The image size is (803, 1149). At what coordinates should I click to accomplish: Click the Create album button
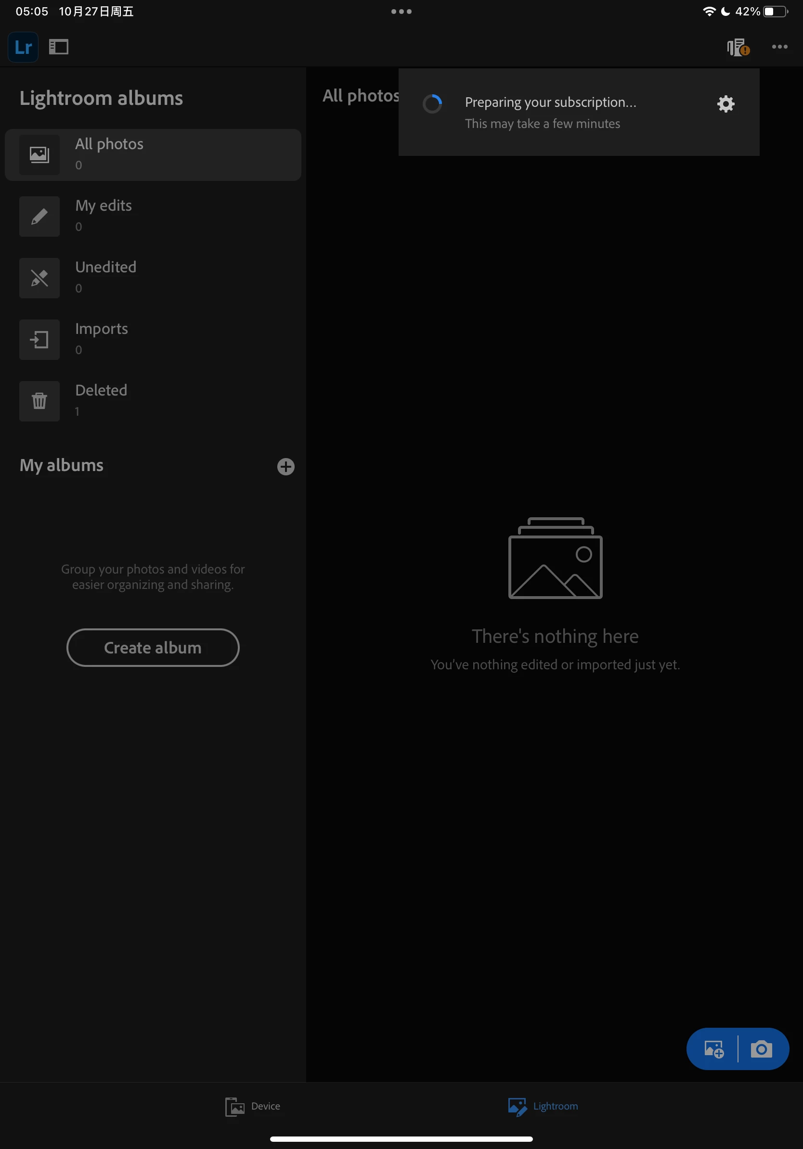pyautogui.click(x=153, y=647)
